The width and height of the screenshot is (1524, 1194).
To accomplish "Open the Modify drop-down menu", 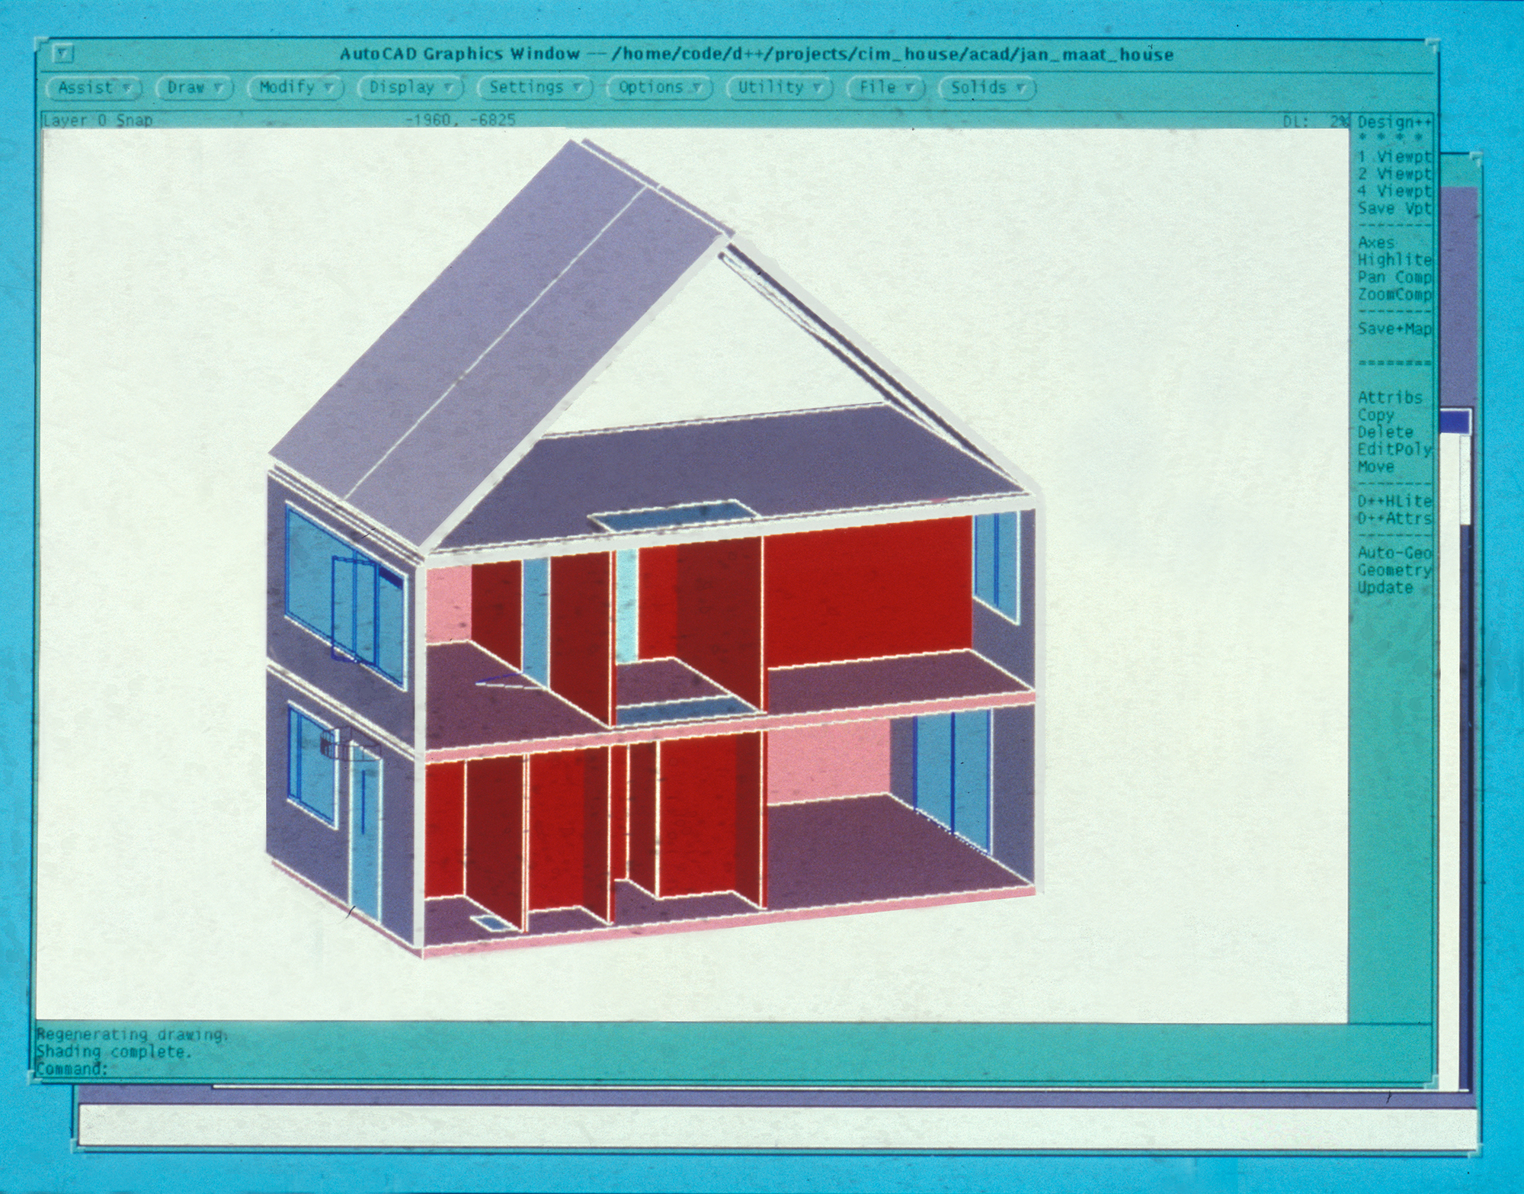I will tap(296, 88).
